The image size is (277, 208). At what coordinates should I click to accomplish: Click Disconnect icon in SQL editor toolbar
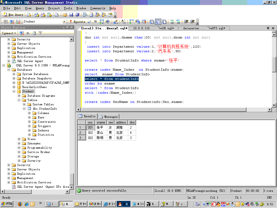click(x=12, y=22)
